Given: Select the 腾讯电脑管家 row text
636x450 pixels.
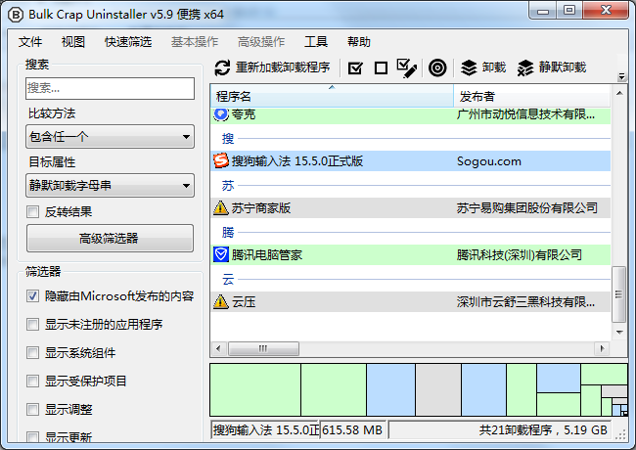Looking at the screenshot, I should pos(267,255).
